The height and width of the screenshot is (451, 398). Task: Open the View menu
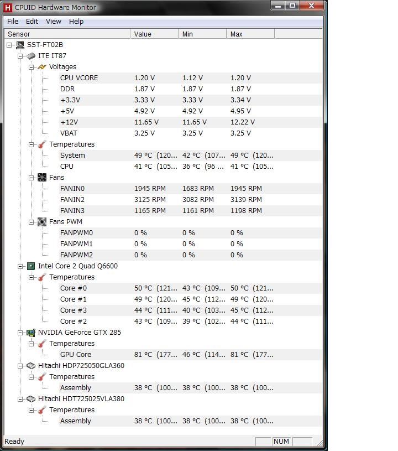coord(54,22)
